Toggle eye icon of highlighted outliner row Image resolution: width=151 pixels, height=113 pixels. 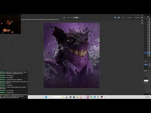[x=148, y=53]
